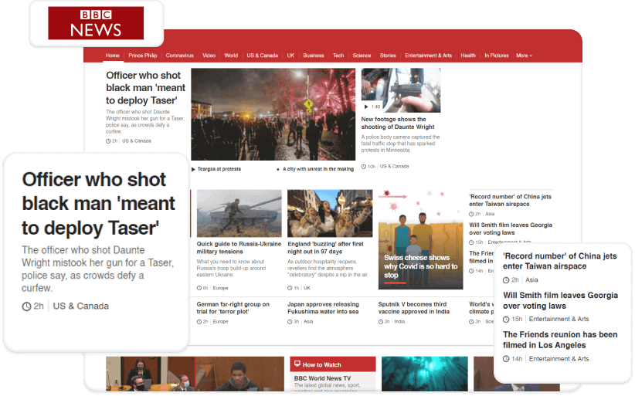Click US & Canada tag under new footage story
635x396 pixels.
pyautogui.click(x=394, y=166)
